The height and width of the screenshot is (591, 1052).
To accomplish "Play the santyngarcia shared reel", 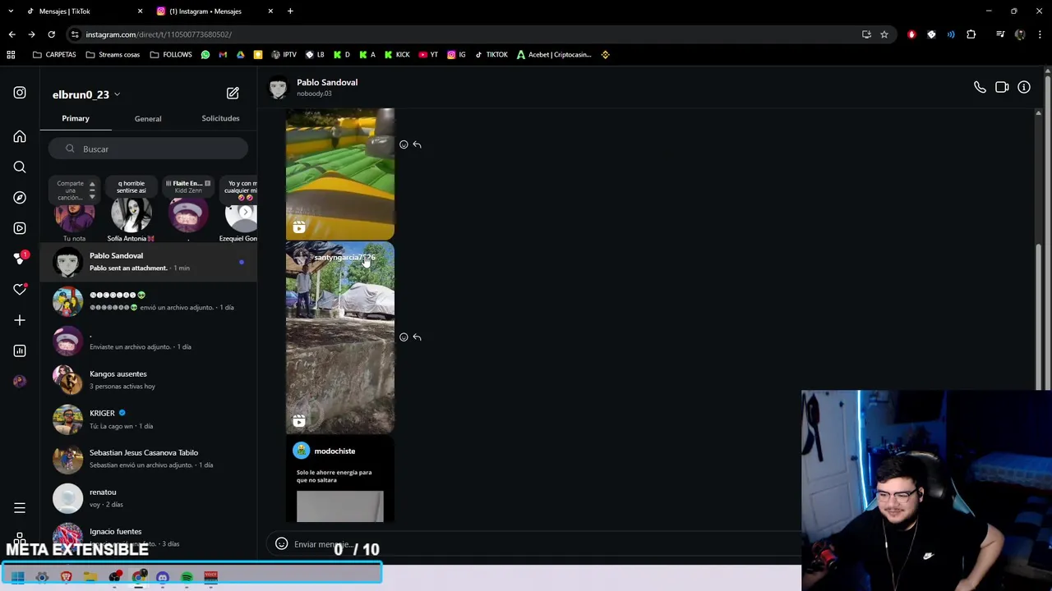I will pos(340,337).
